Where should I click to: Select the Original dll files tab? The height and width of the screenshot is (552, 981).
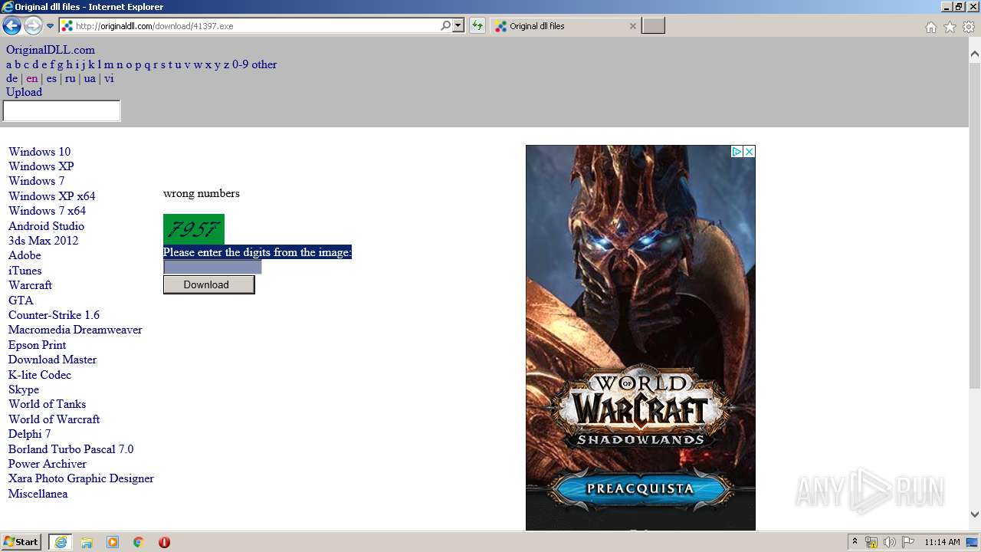(563, 26)
